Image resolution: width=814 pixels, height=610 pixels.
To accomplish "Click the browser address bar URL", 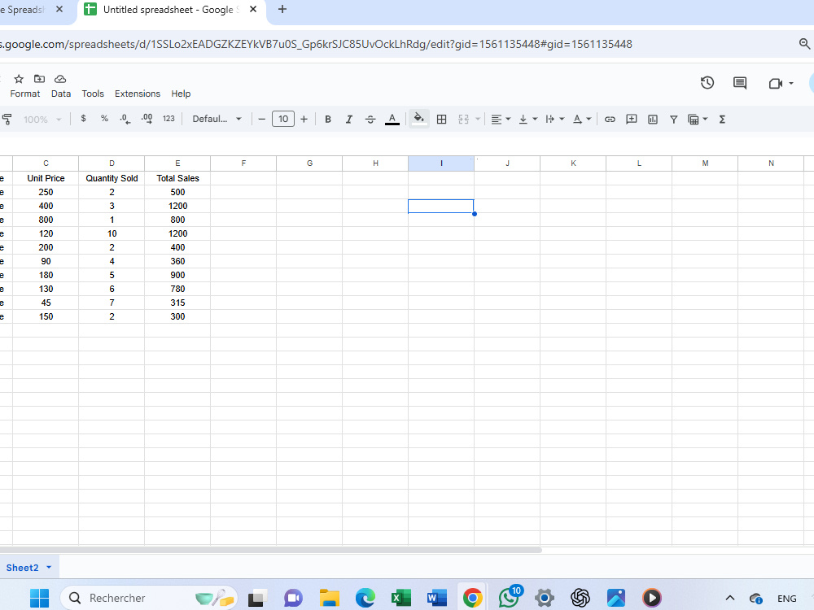I will coord(316,44).
